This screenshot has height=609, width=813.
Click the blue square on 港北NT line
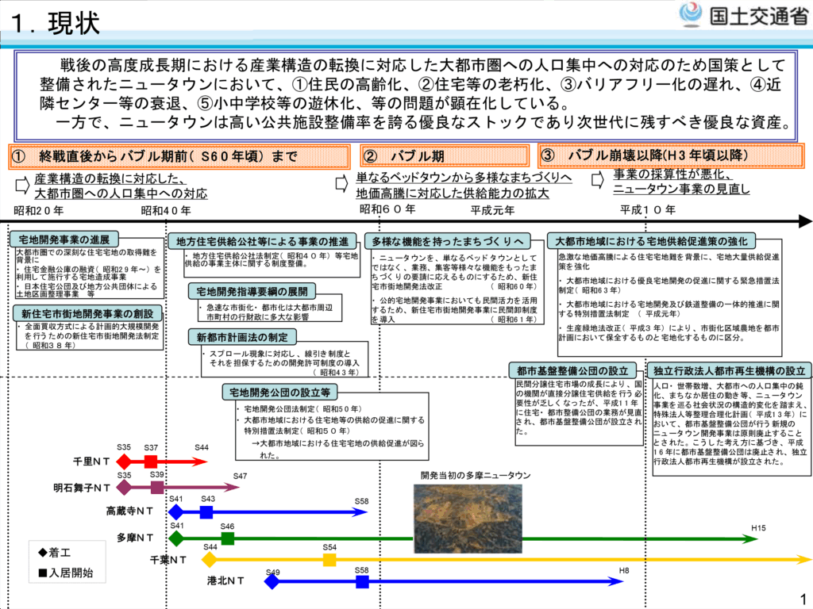click(362, 582)
